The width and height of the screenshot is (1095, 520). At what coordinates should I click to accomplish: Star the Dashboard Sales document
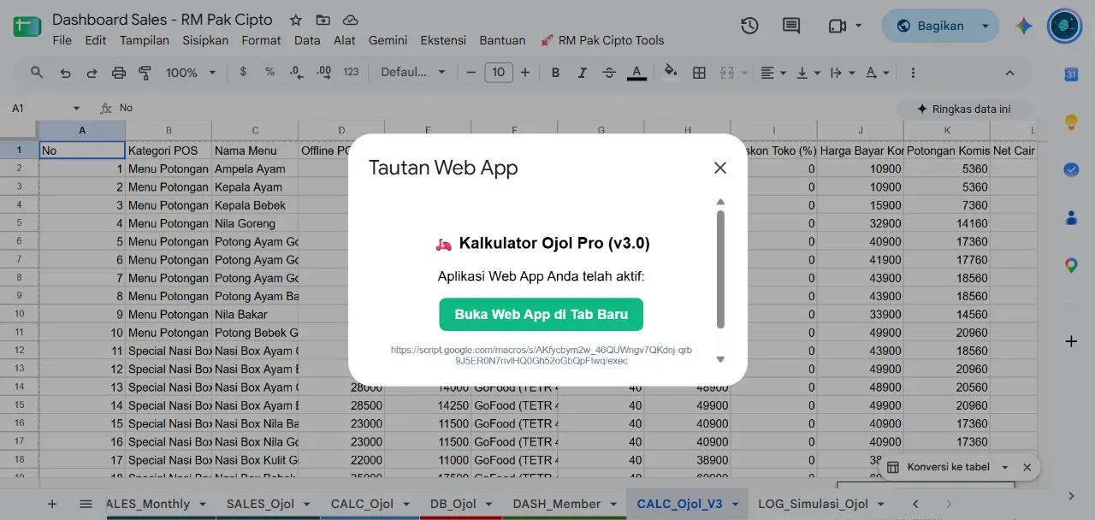pos(296,20)
